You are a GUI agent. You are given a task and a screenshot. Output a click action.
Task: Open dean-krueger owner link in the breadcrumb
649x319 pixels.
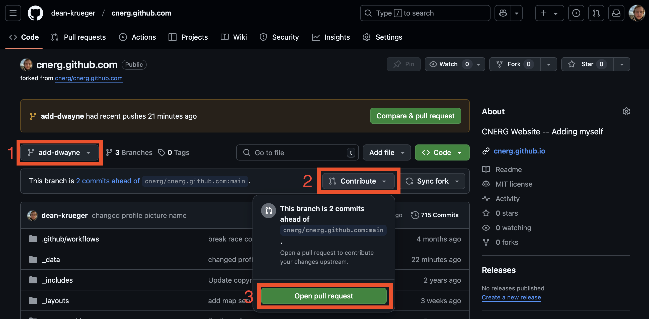click(73, 13)
